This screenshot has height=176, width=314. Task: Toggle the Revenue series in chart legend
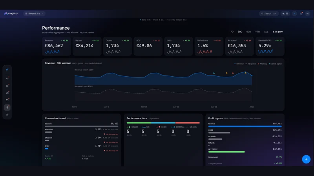239,64
